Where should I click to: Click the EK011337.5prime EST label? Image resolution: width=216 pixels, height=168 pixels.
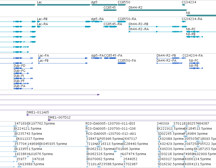point(30,139)
